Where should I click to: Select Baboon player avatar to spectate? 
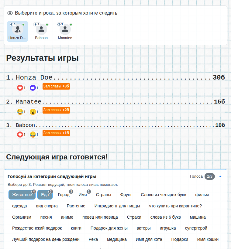coord(41,31)
